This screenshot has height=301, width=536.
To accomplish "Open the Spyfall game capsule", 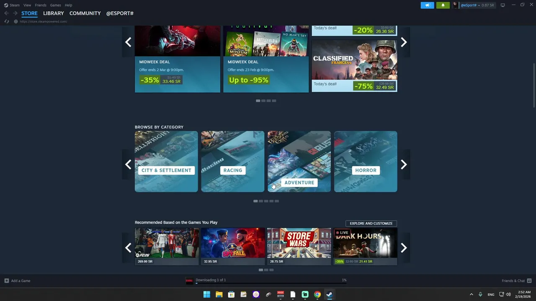I will pos(233,246).
